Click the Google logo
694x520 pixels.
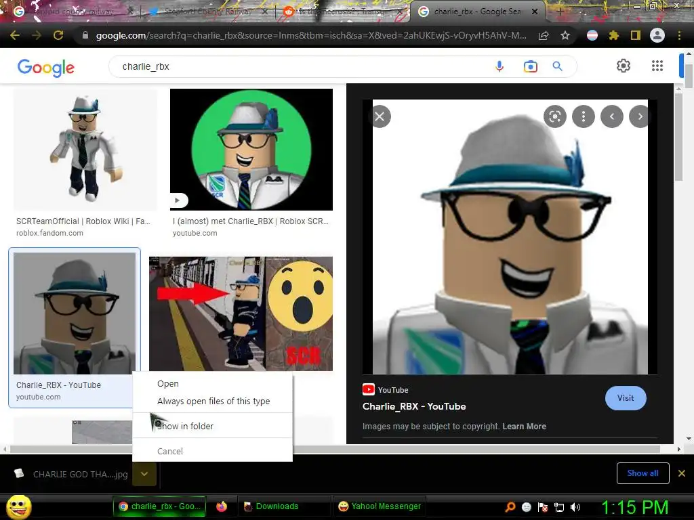(x=46, y=67)
